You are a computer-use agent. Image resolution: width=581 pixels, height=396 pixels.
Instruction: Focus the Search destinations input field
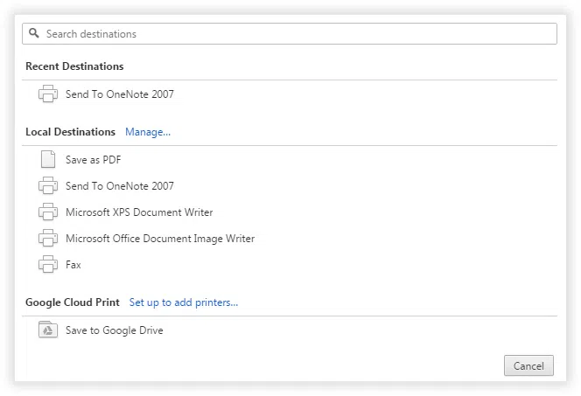297,33
